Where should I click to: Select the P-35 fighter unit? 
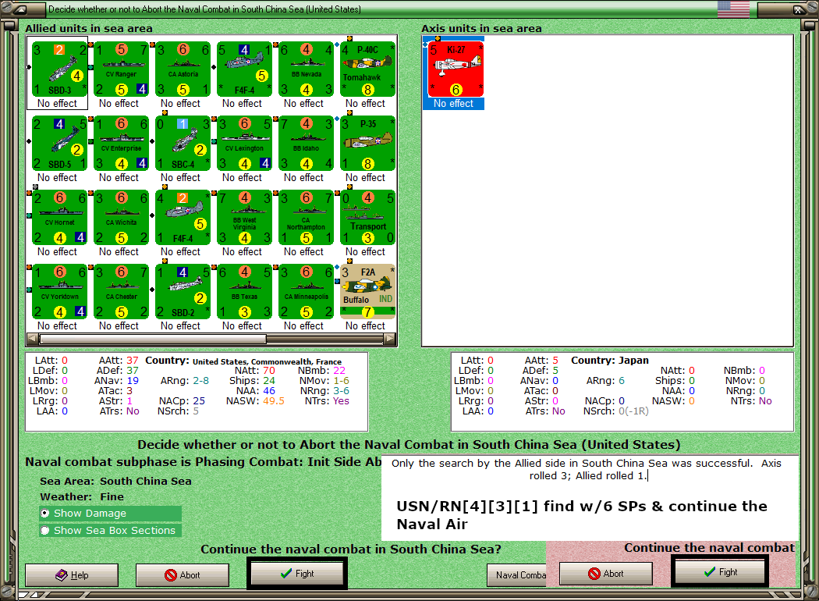368,144
